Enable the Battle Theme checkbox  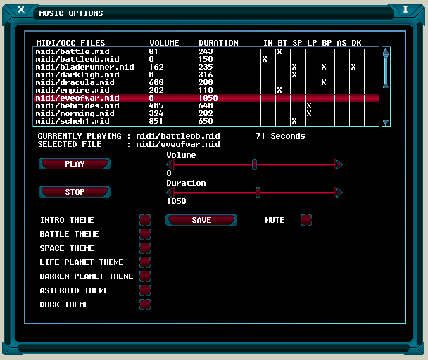[145, 234]
